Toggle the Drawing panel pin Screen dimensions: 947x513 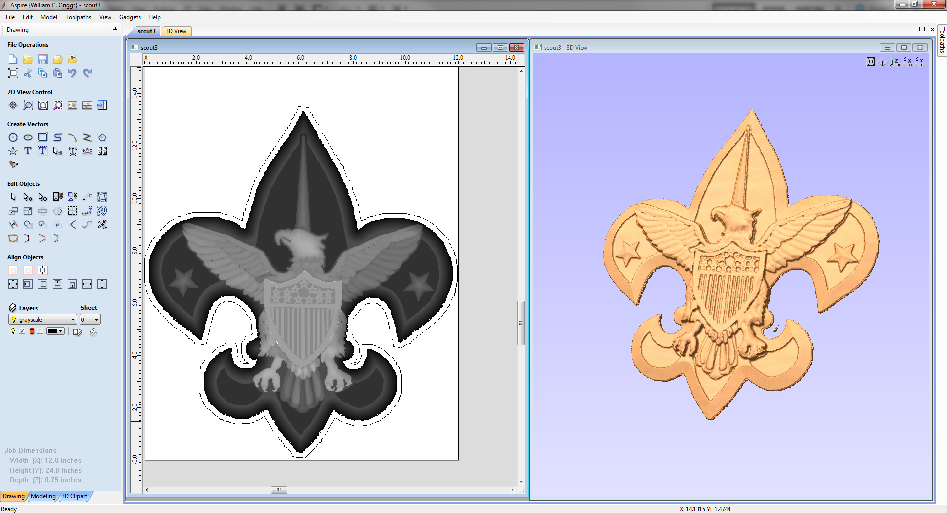click(x=115, y=29)
